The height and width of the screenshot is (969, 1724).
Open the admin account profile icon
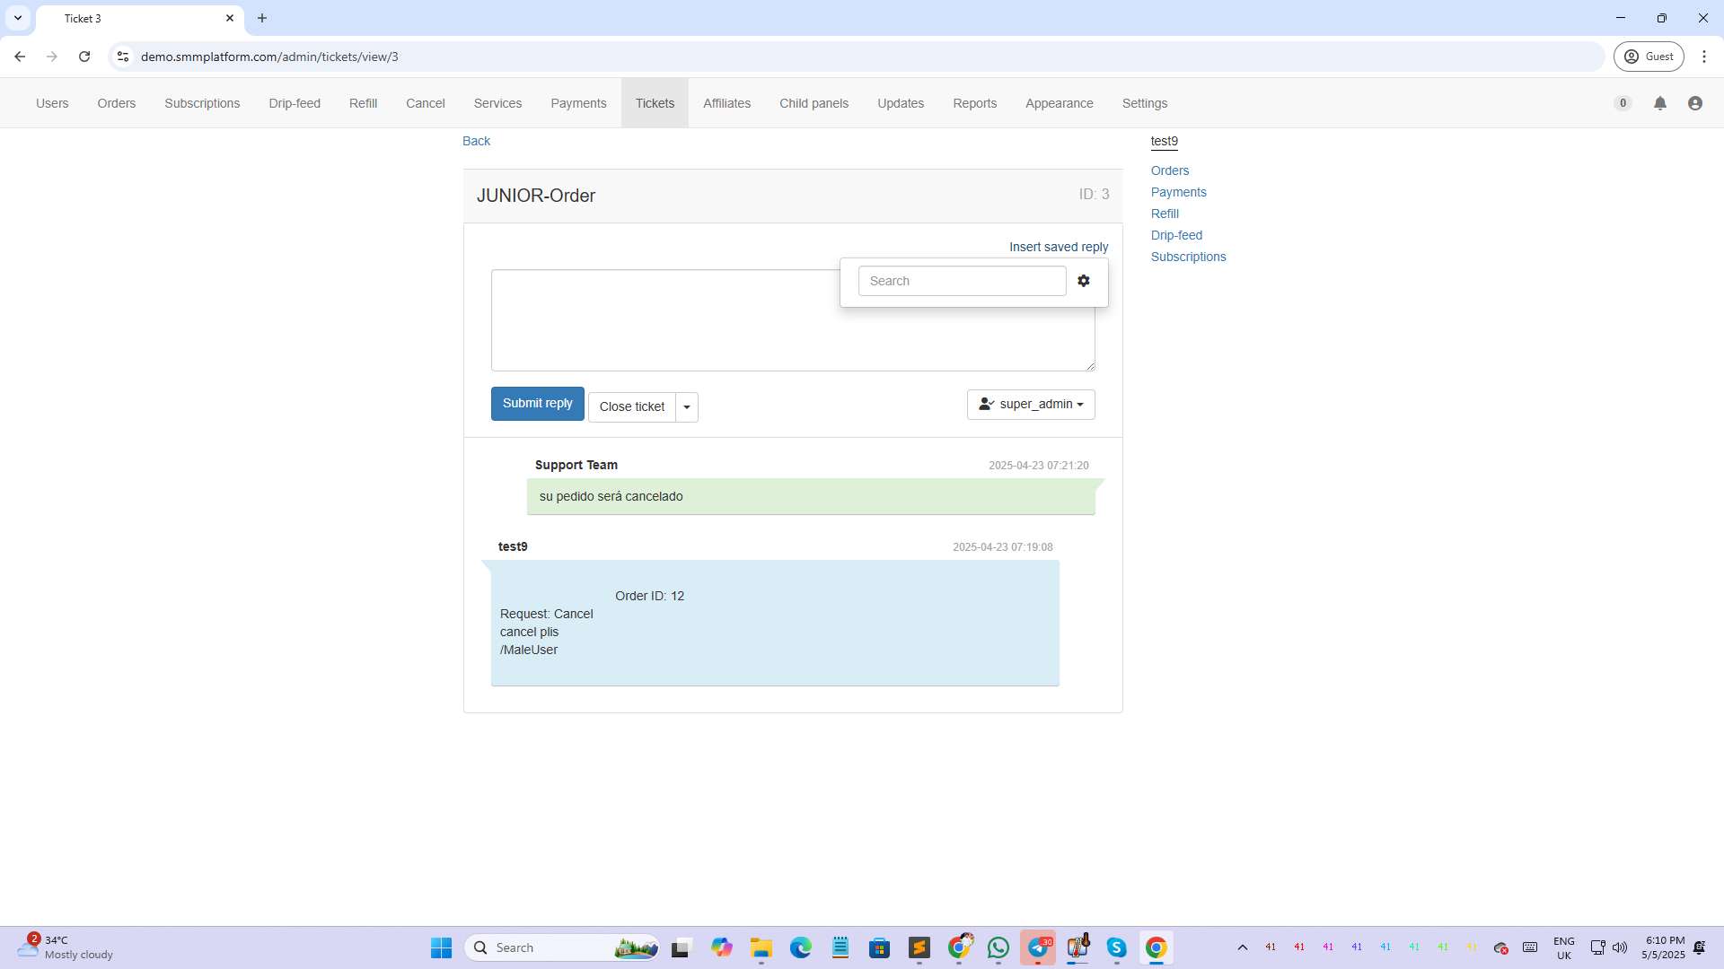(x=1695, y=103)
